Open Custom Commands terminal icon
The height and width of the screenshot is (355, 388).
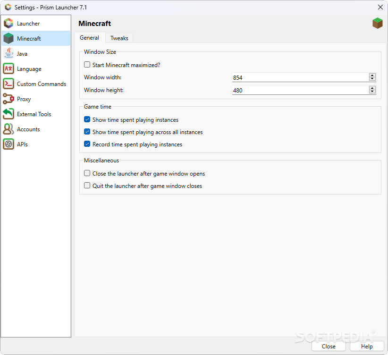(8, 84)
